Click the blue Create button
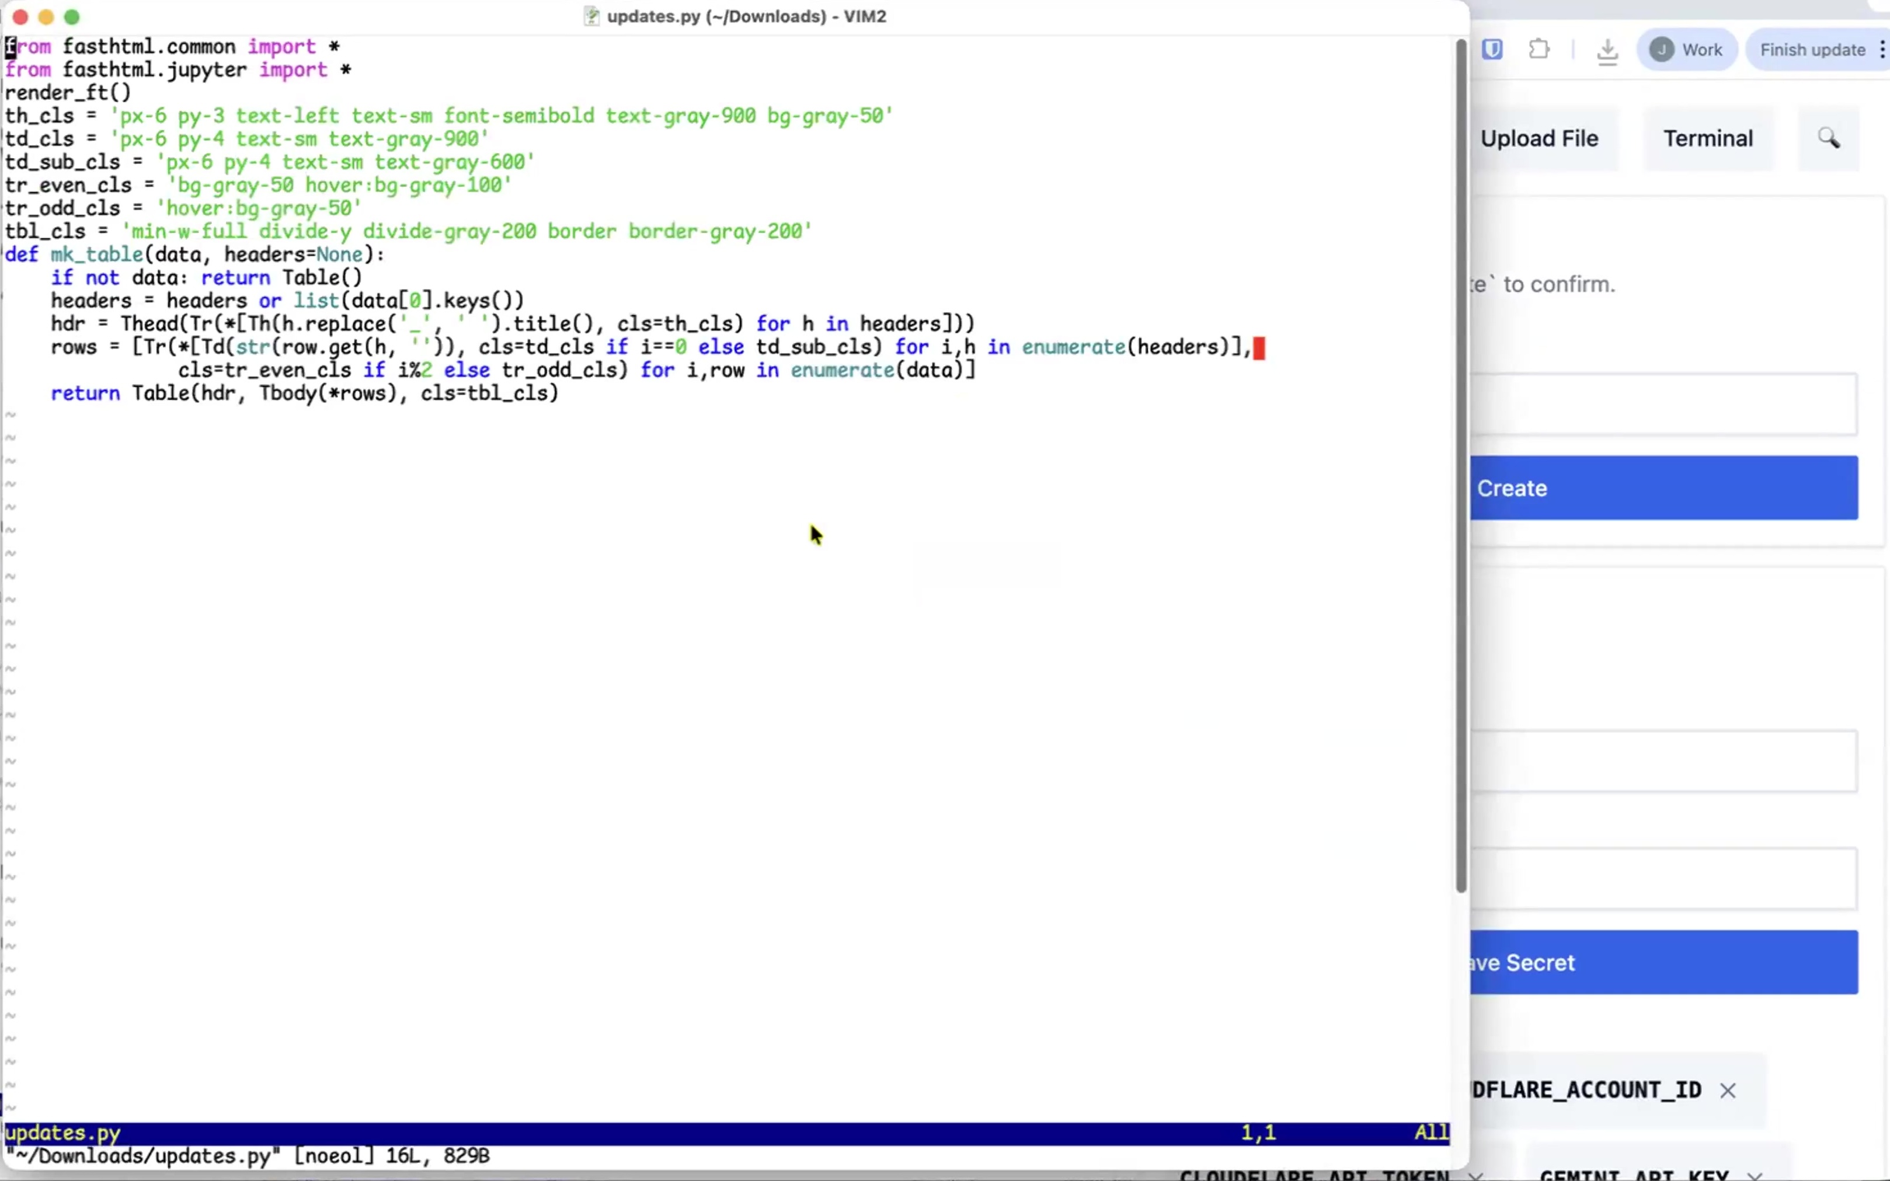1890x1181 pixels. (1663, 488)
